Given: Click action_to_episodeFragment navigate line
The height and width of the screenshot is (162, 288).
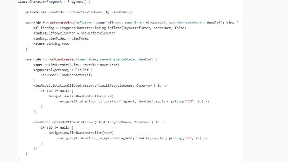Looking at the screenshot, I should pos(132,138).
